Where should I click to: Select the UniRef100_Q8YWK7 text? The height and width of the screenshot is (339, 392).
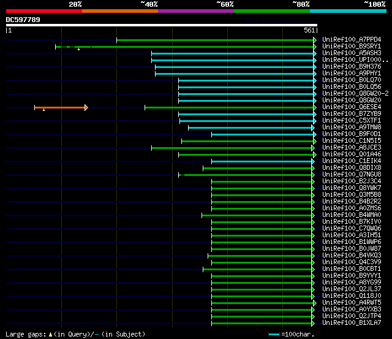coord(352,188)
